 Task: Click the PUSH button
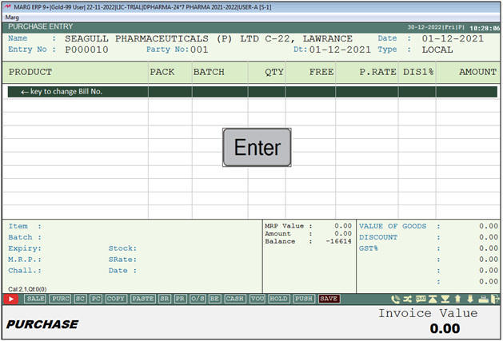tap(304, 299)
